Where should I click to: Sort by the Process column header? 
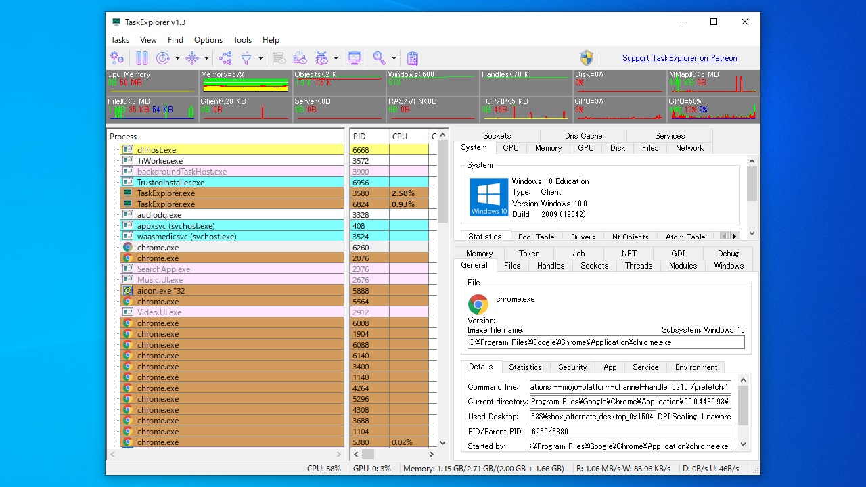point(226,136)
